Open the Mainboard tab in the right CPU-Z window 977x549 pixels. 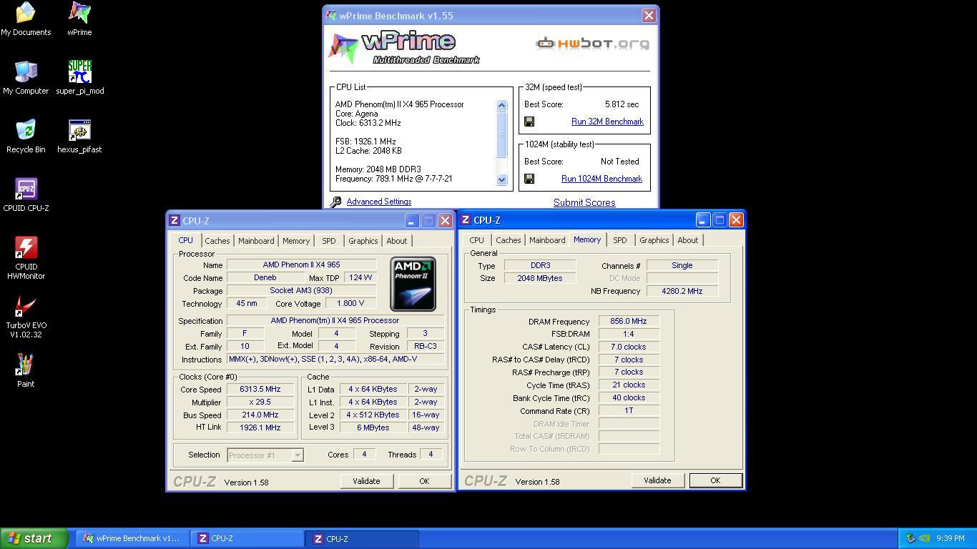(x=547, y=240)
